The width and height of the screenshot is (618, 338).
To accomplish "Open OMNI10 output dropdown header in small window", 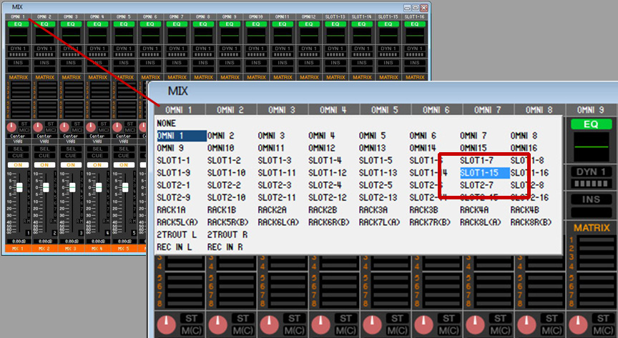I will coord(256,16).
